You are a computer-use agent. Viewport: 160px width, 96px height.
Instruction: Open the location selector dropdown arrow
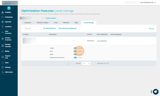coord(43,18)
